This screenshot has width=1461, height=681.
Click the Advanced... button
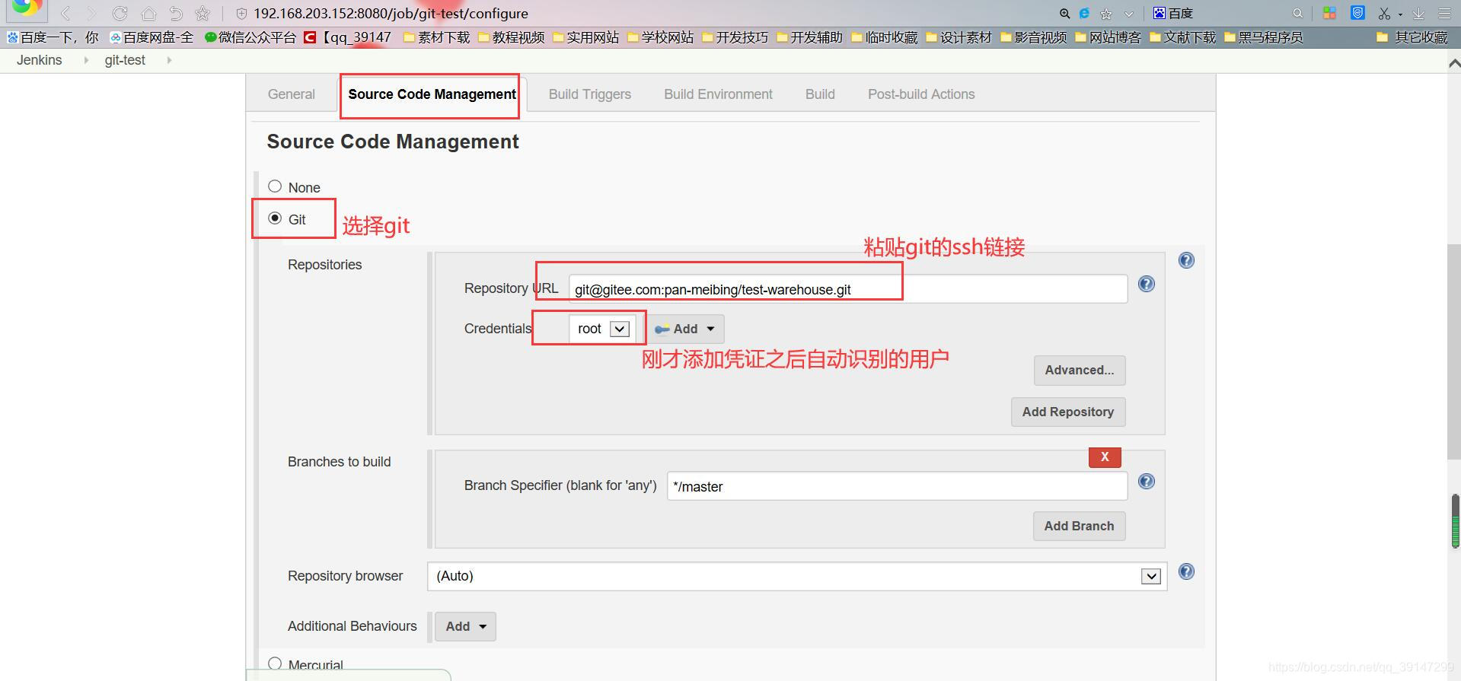1079,370
